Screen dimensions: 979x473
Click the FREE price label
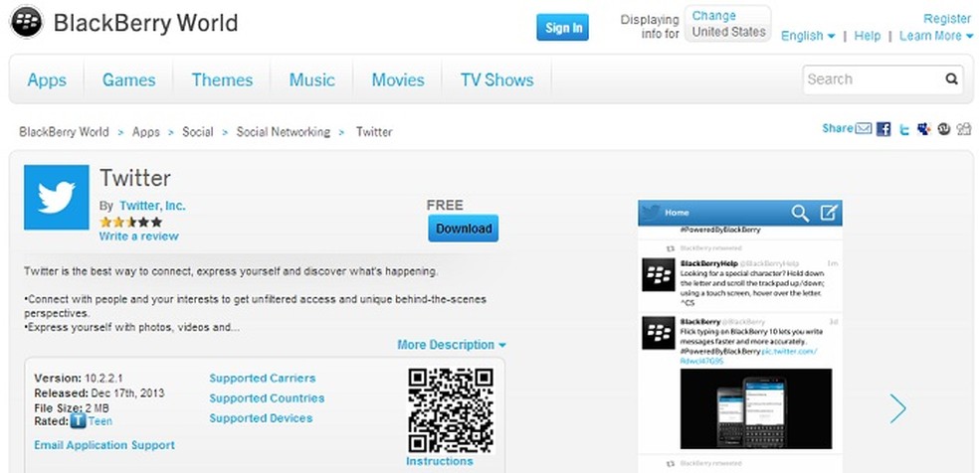[445, 205]
